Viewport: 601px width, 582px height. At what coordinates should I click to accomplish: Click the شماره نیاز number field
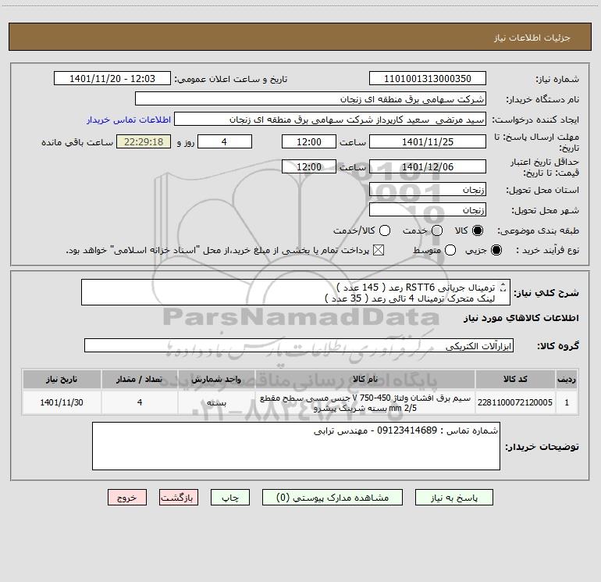coord(428,79)
